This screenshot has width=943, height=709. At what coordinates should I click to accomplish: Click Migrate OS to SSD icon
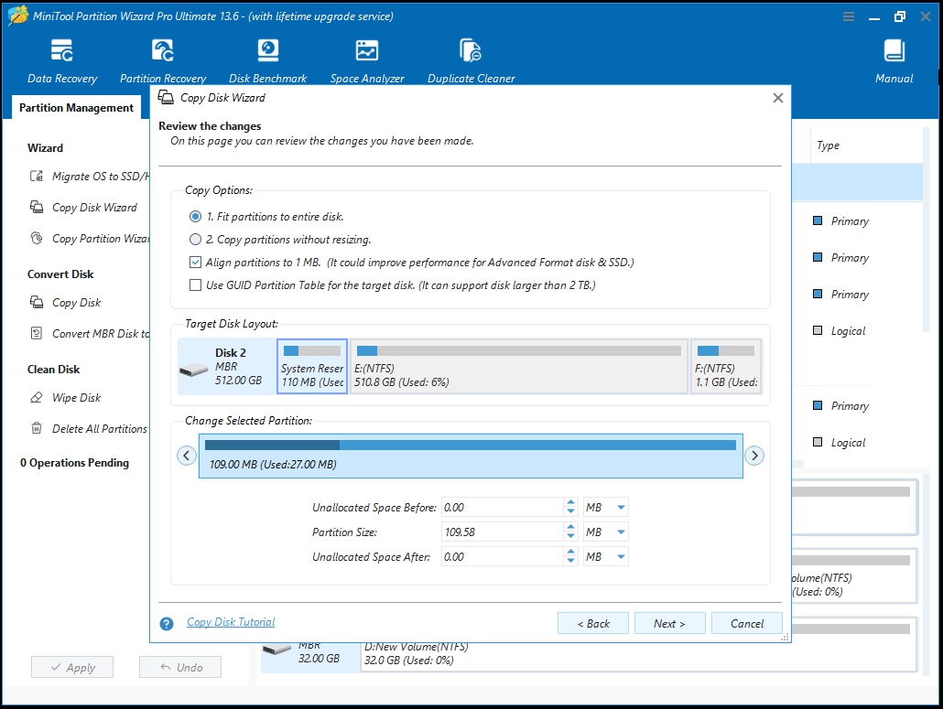click(x=37, y=176)
